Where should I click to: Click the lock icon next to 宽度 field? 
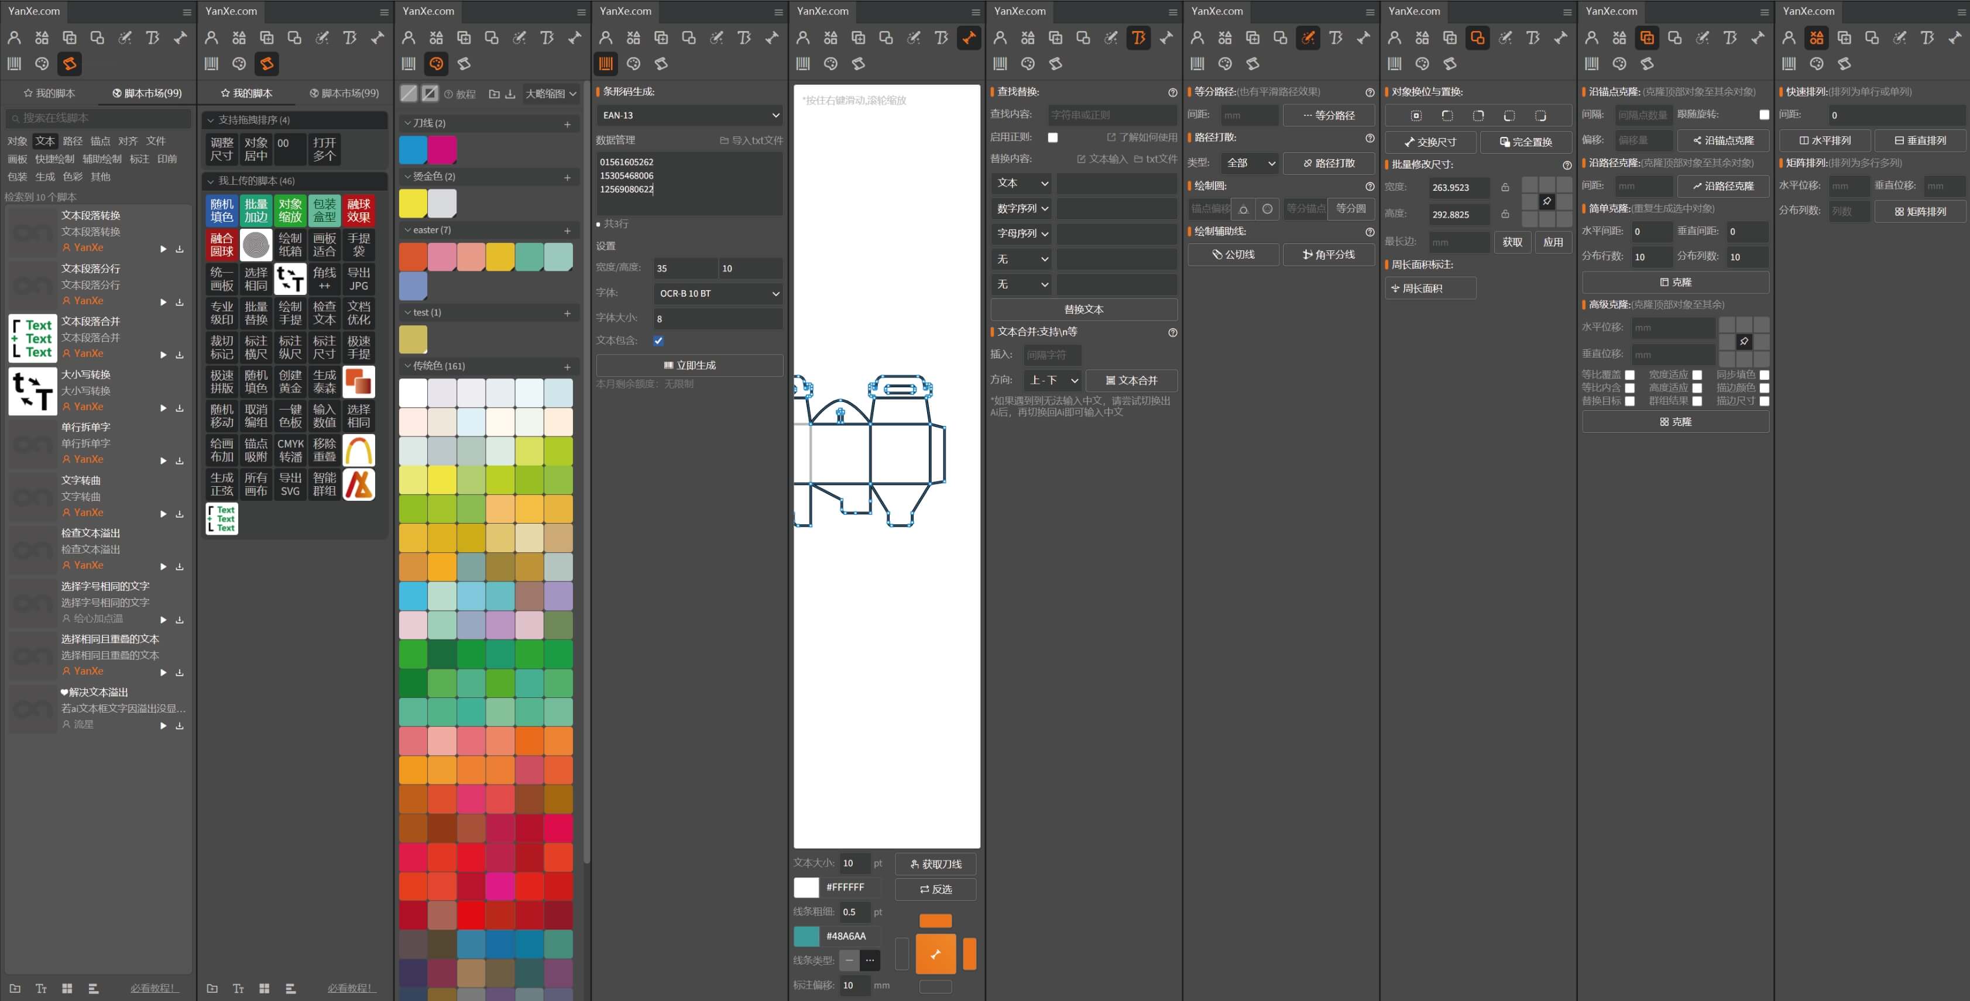(1505, 187)
